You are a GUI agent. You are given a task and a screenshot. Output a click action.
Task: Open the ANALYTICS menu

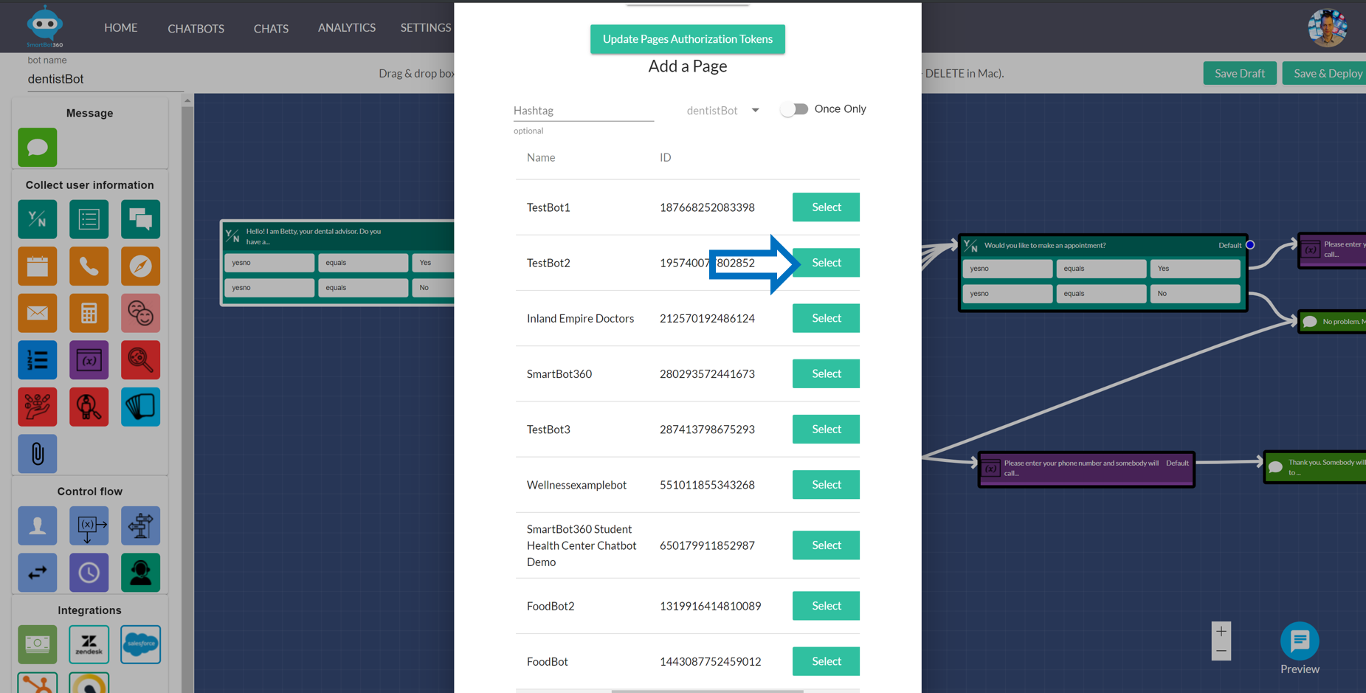[347, 27]
